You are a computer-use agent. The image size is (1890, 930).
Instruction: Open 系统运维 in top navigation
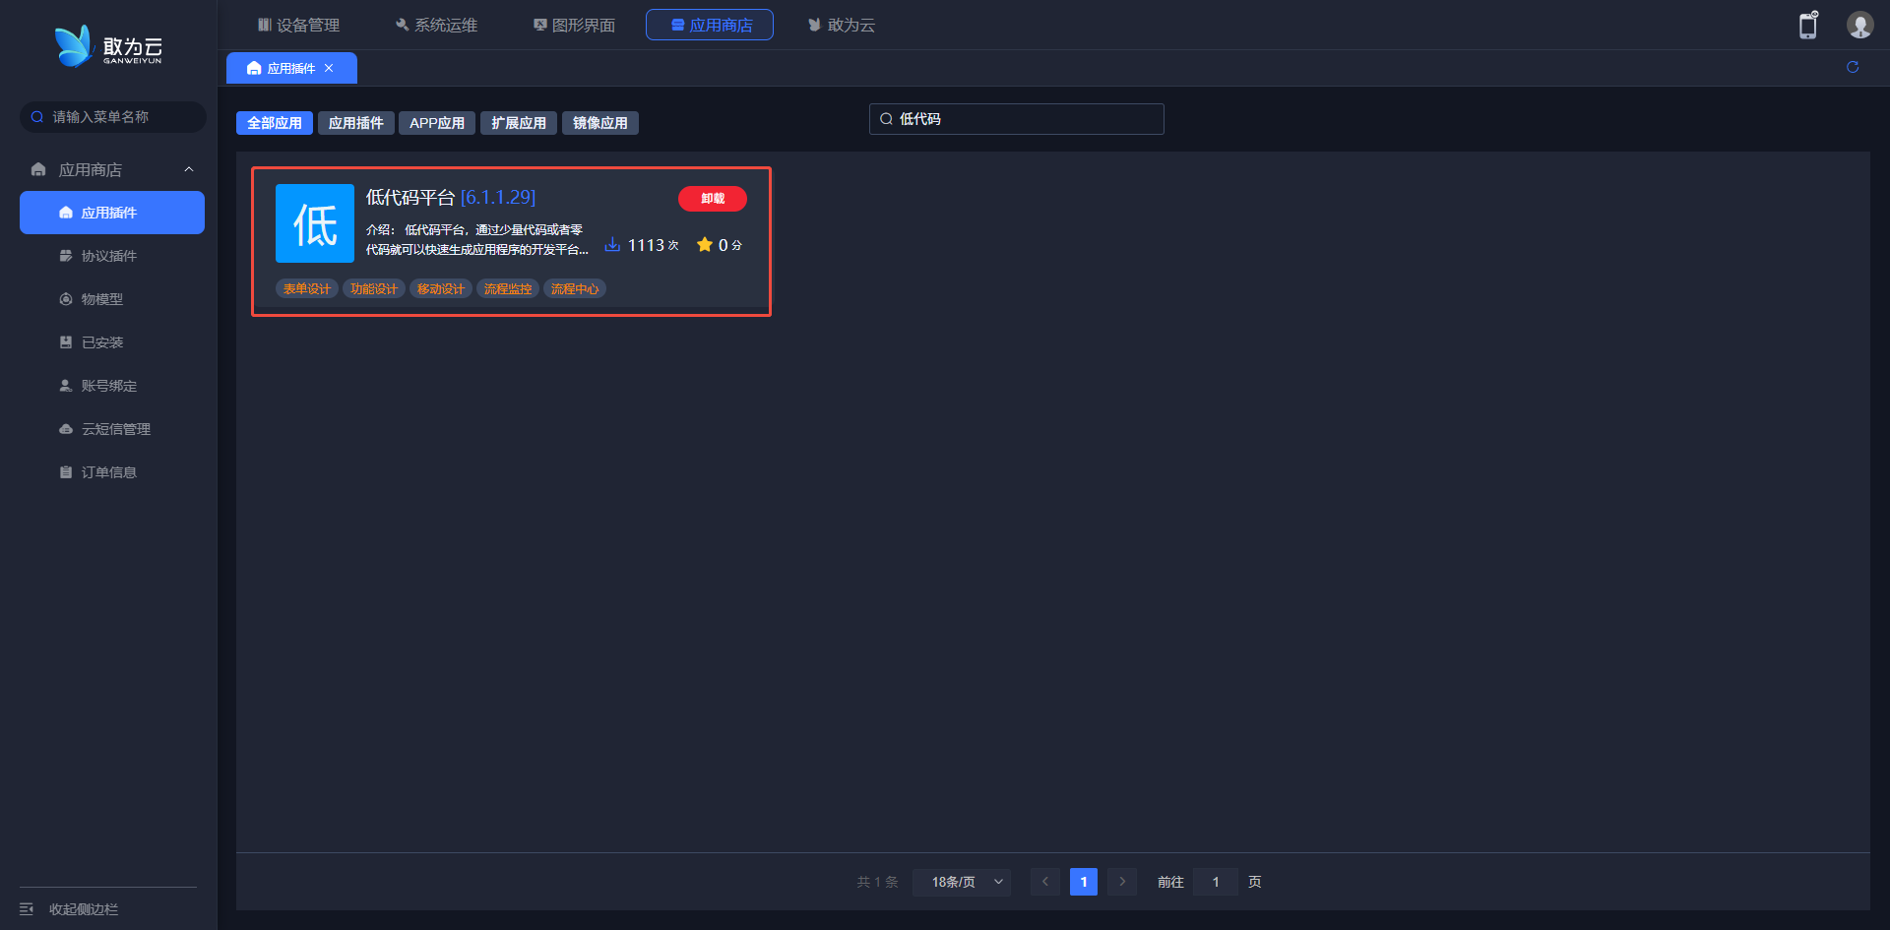(436, 25)
